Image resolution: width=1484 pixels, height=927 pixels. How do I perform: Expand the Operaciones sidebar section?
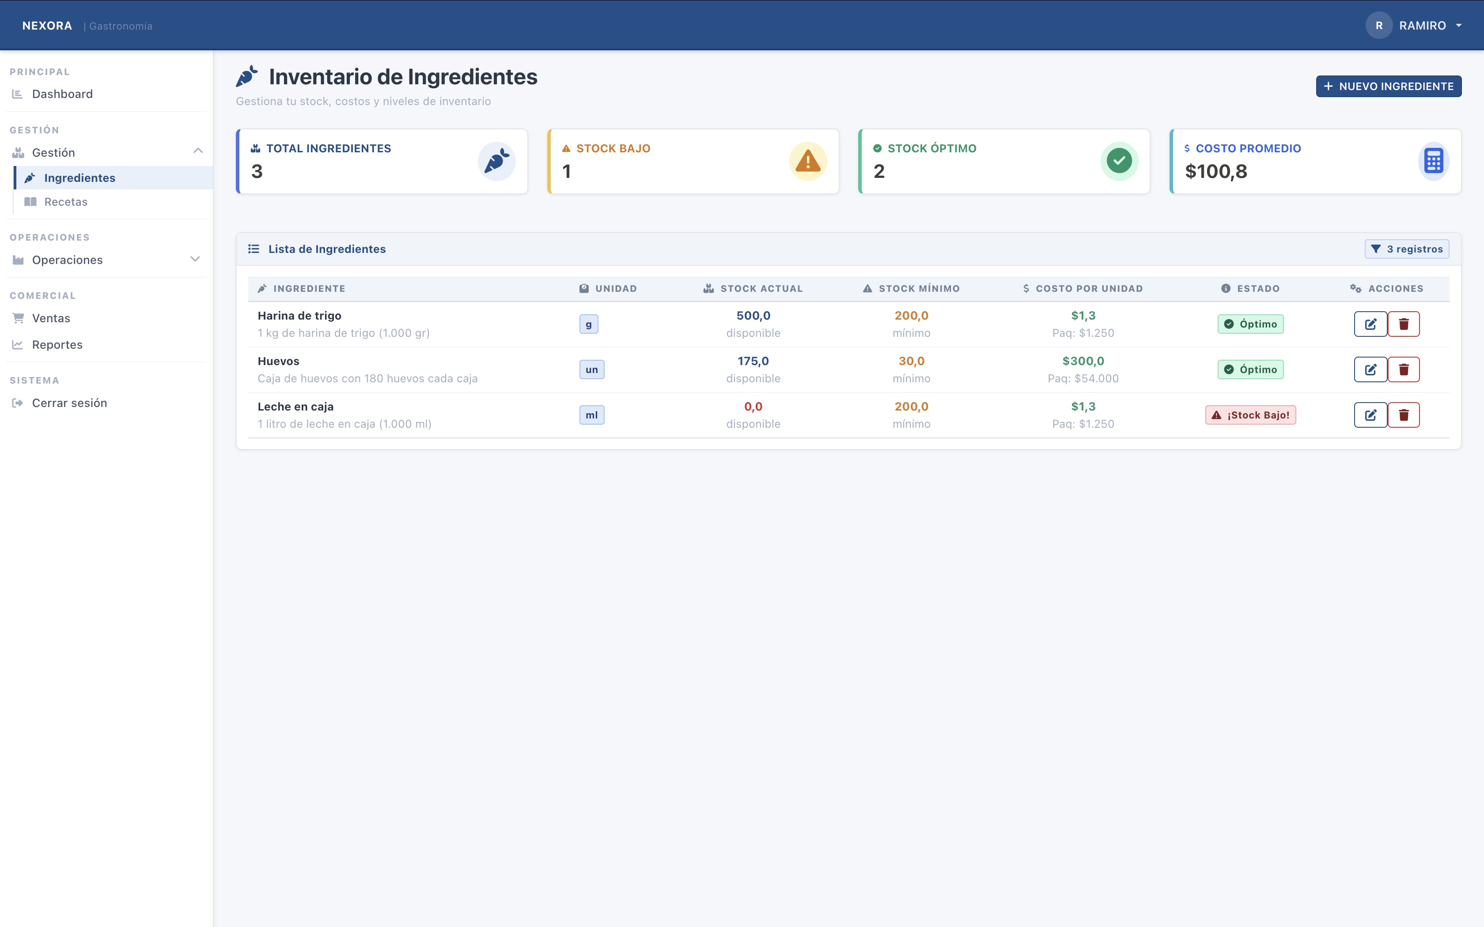pyautogui.click(x=195, y=260)
